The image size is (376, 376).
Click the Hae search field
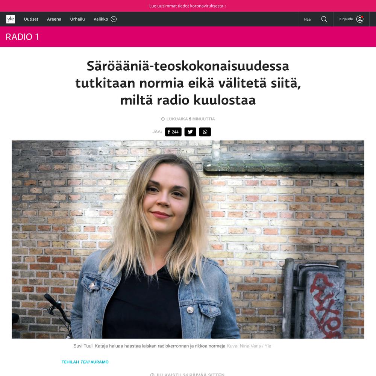point(315,19)
